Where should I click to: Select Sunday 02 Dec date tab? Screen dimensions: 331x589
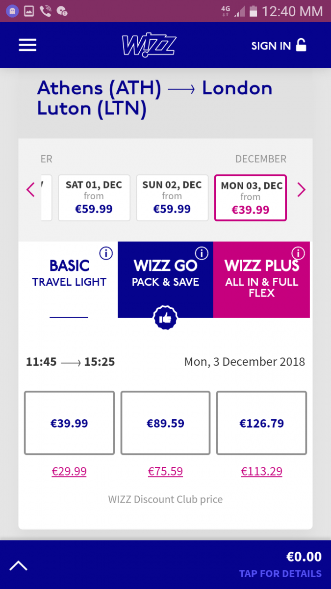(x=172, y=197)
